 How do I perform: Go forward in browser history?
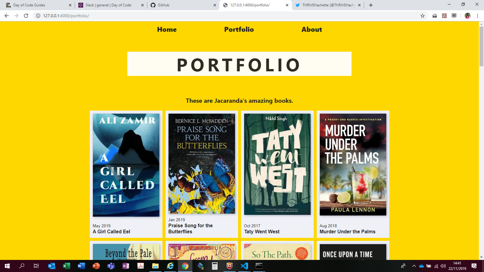(x=16, y=16)
